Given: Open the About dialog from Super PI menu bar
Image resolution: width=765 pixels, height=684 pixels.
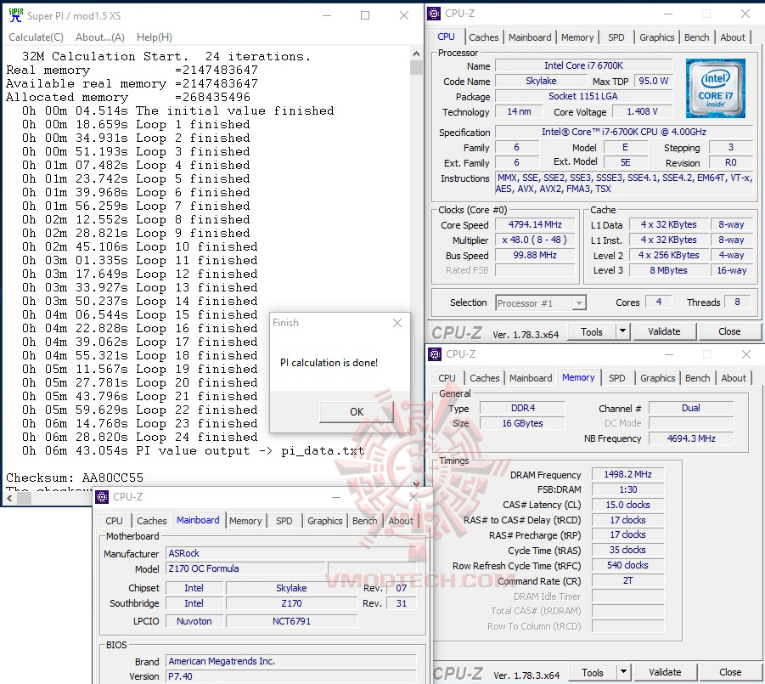Looking at the screenshot, I should pos(99,37).
